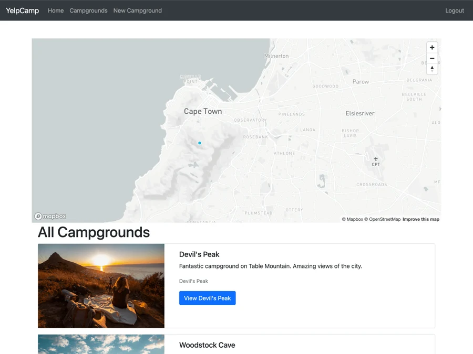The width and height of the screenshot is (473, 354).
Task: Select the Woodstock Cave card title
Action: pyautogui.click(x=207, y=345)
